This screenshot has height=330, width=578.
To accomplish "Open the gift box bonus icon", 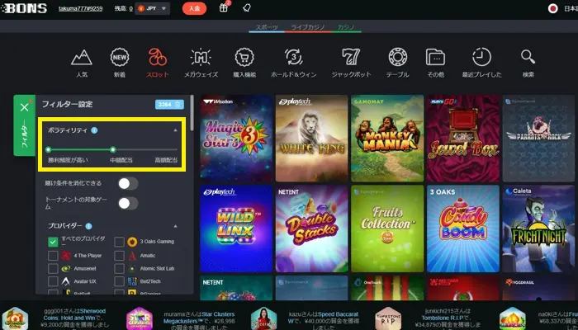I will coord(223,8).
